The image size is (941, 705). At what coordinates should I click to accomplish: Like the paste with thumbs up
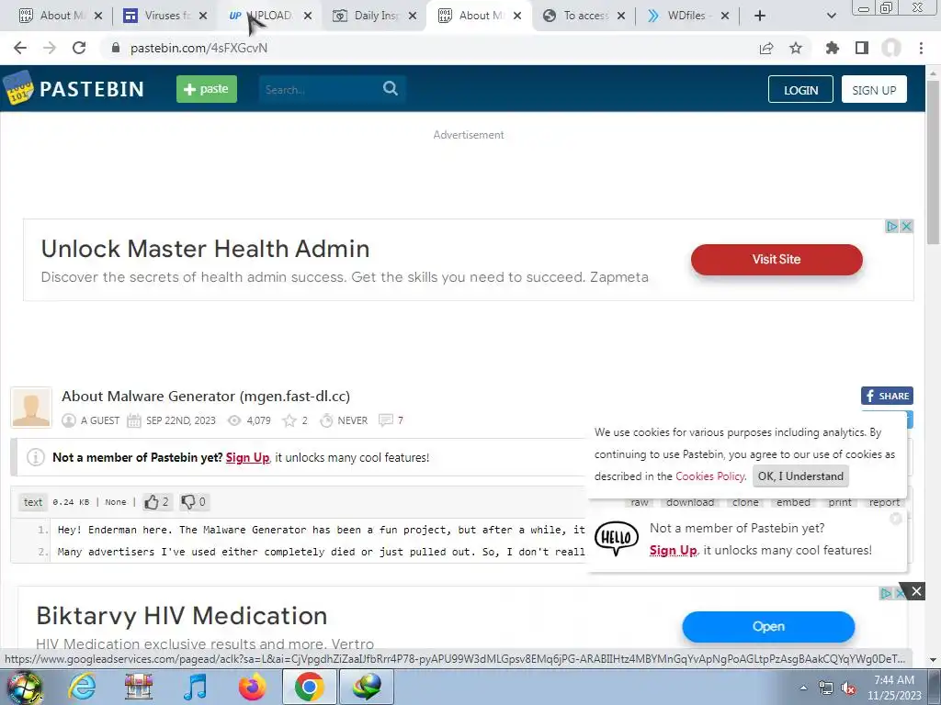tap(156, 502)
